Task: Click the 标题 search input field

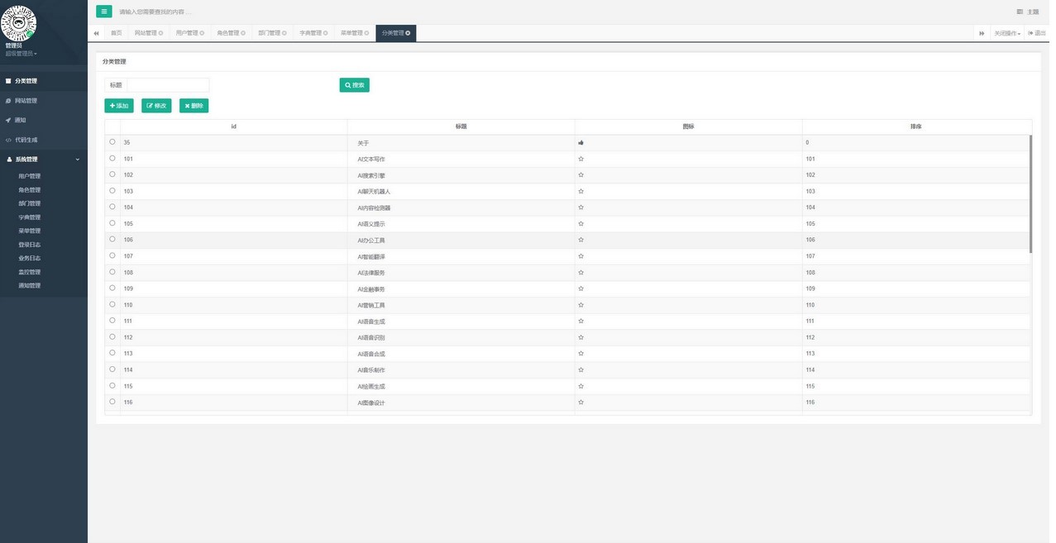Action: pyautogui.click(x=168, y=85)
